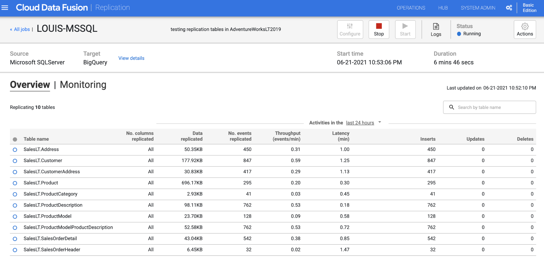
Task: Open the OPERATIONS menu
Action: [x=411, y=8]
